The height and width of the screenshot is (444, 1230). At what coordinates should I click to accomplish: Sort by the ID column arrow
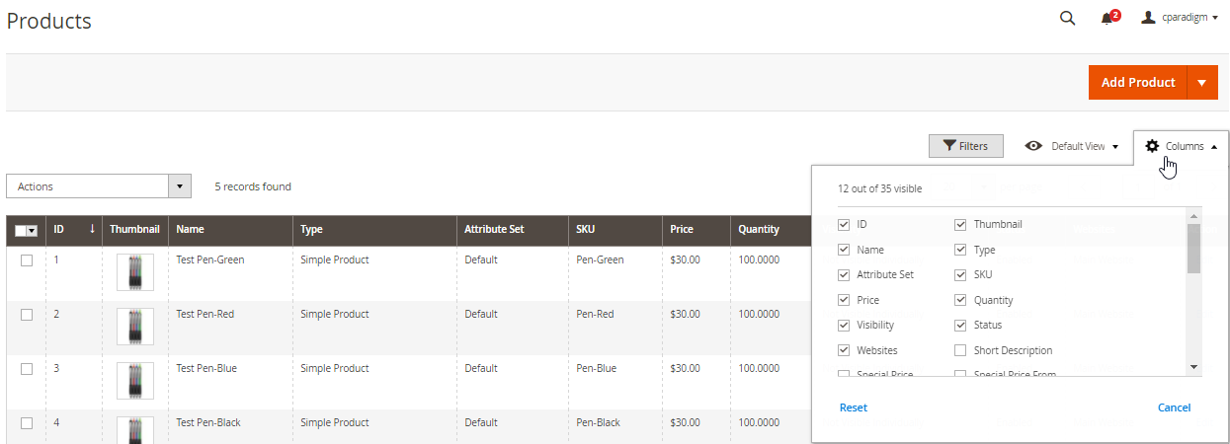(92, 229)
